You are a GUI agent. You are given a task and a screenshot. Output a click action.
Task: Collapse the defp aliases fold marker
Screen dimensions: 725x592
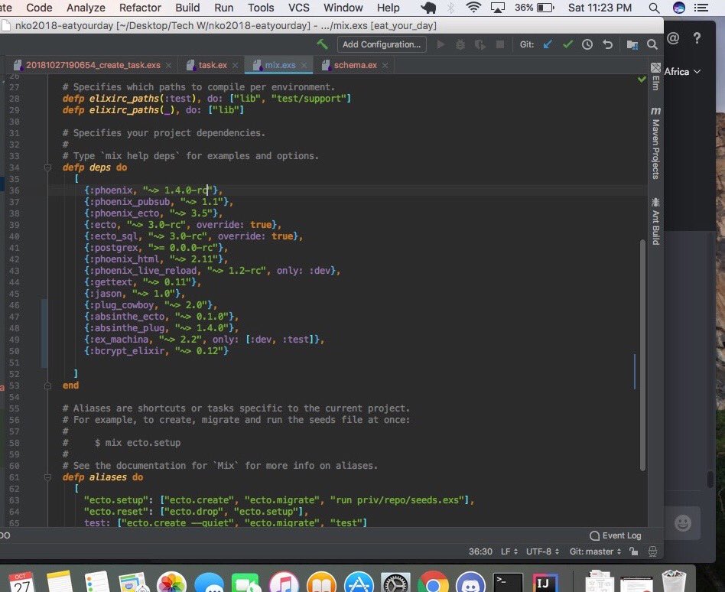point(47,477)
